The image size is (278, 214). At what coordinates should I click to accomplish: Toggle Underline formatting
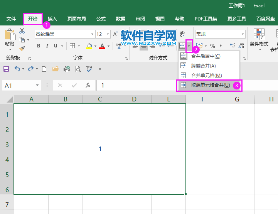56,46
